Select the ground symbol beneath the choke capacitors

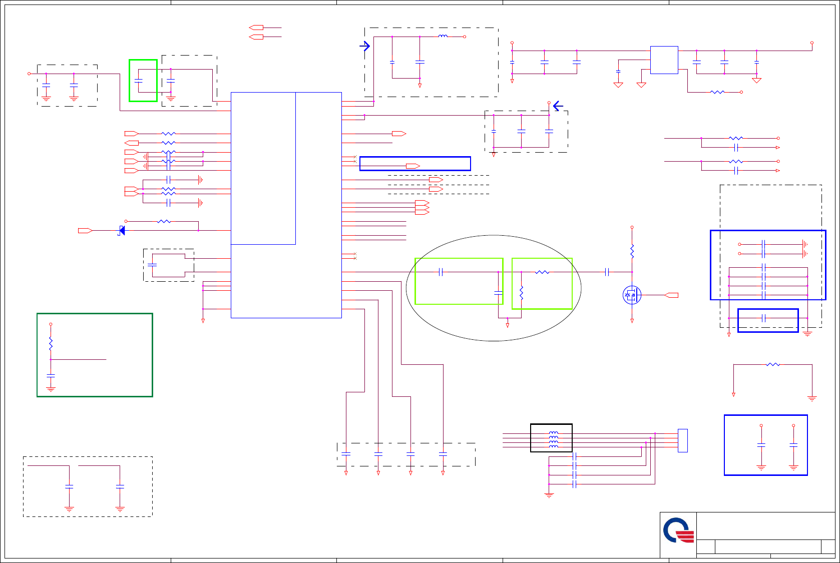tap(549, 495)
